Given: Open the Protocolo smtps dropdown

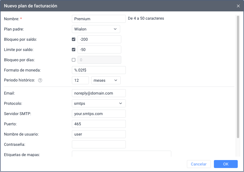Looking at the screenshot, I should [99, 103].
